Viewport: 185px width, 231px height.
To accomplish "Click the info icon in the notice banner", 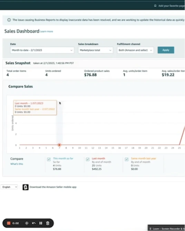I will pos(9,20).
